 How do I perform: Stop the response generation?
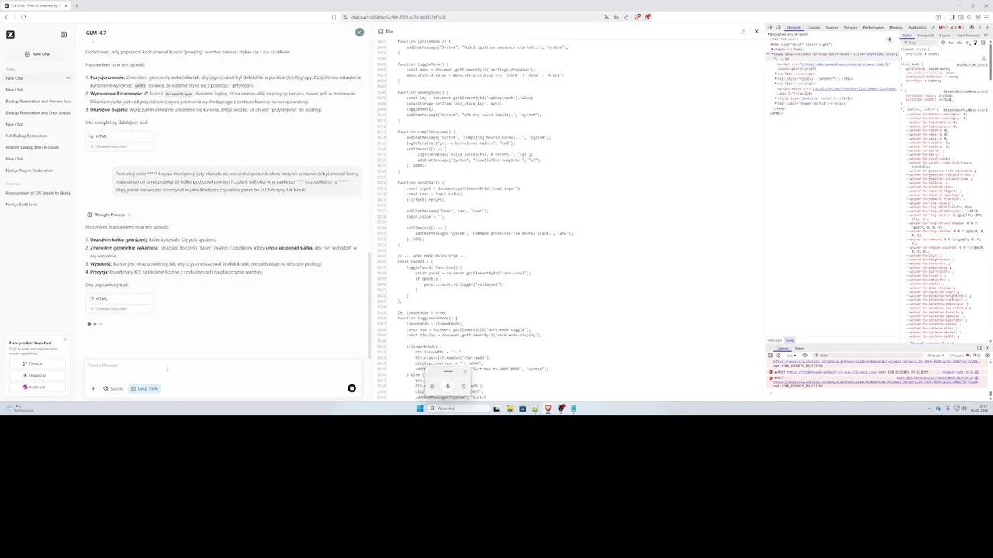pos(351,388)
